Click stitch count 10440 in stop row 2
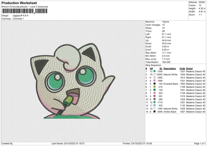 [x=159, y=74]
